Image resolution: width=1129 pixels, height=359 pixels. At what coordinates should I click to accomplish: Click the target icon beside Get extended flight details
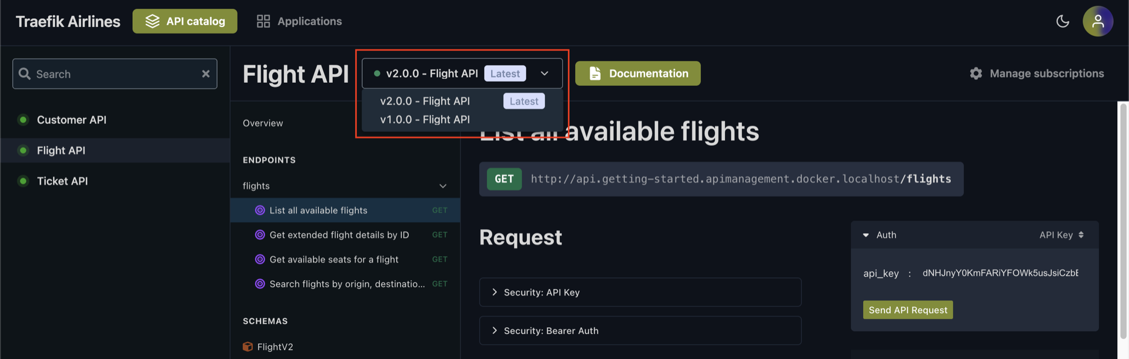260,235
